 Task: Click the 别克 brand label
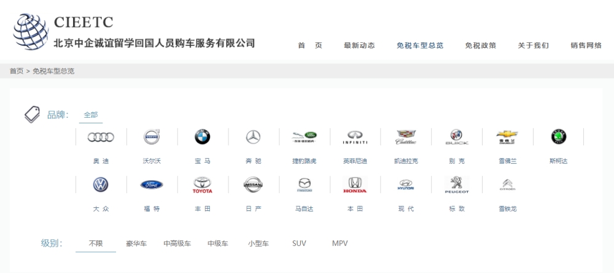tap(457, 161)
